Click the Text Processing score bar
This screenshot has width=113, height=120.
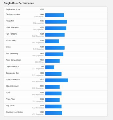[54, 54]
